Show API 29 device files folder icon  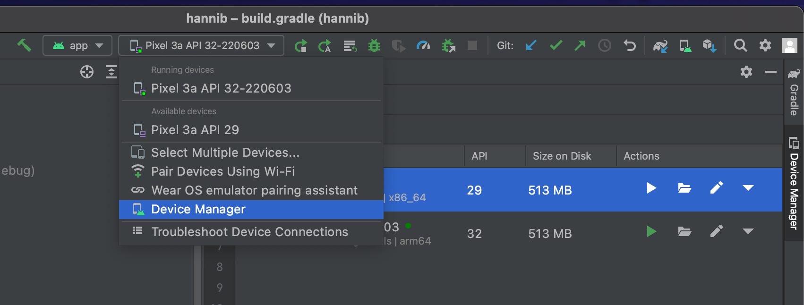pyautogui.click(x=684, y=188)
